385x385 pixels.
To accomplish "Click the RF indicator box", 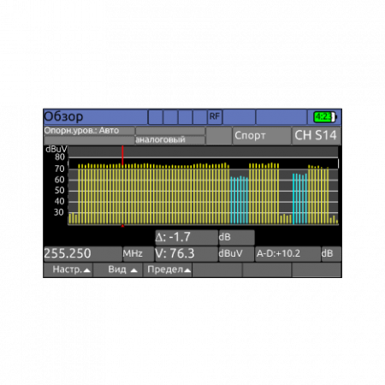I will tap(215, 116).
